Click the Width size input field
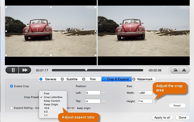The height and width of the screenshot is (122, 194). coord(145,93)
